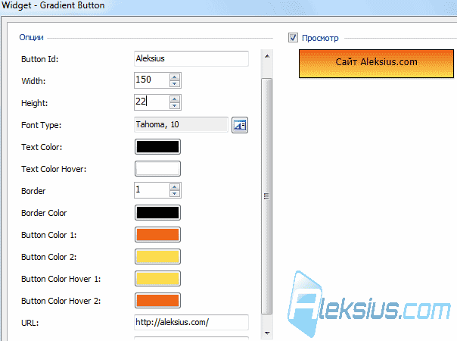Click the Border value field

tap(151, 190)
